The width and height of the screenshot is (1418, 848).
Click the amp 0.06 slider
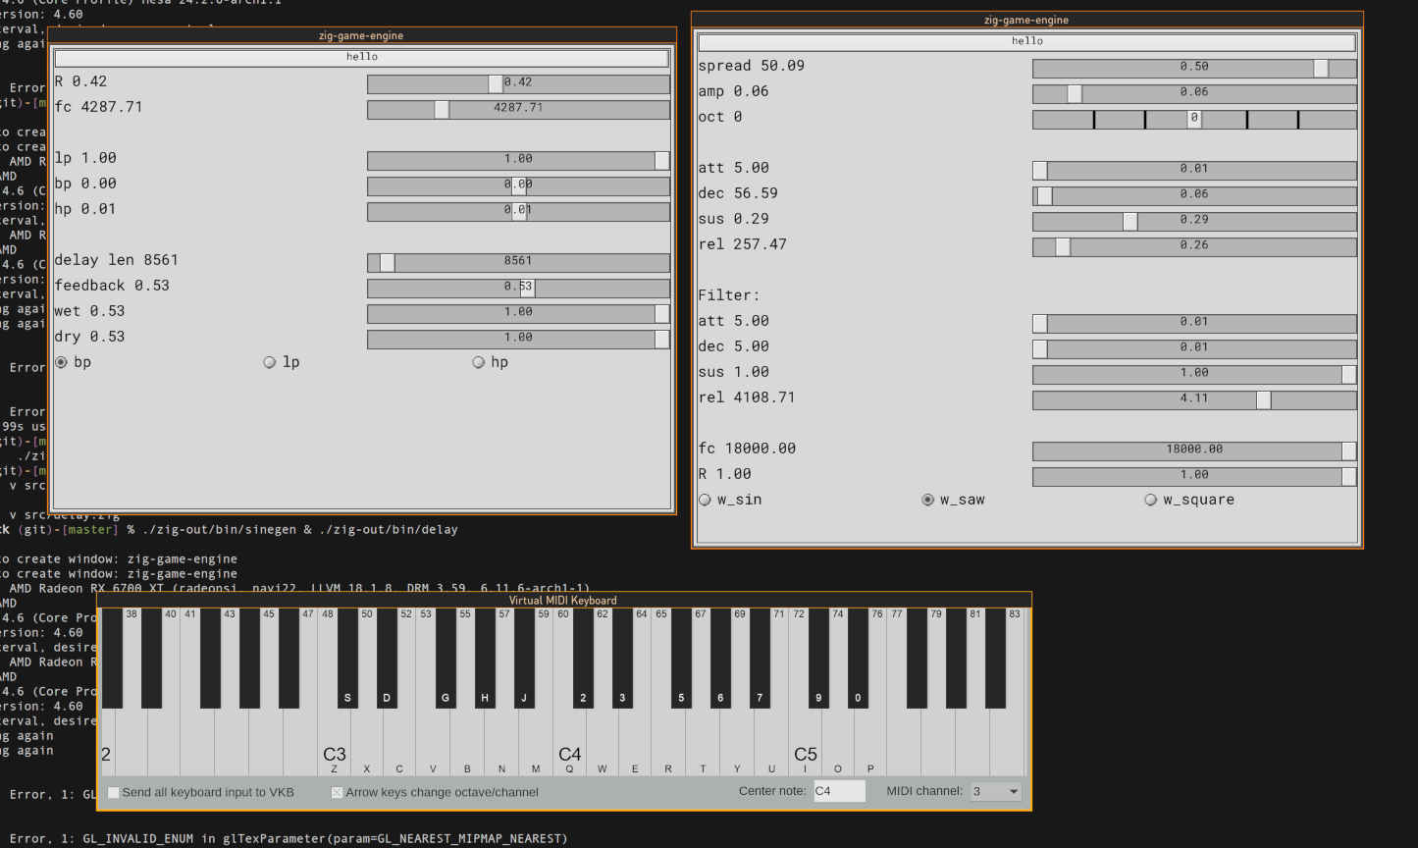pyautogui.click(x=1194, y=93)
